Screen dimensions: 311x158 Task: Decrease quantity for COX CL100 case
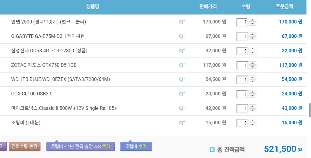253,96
